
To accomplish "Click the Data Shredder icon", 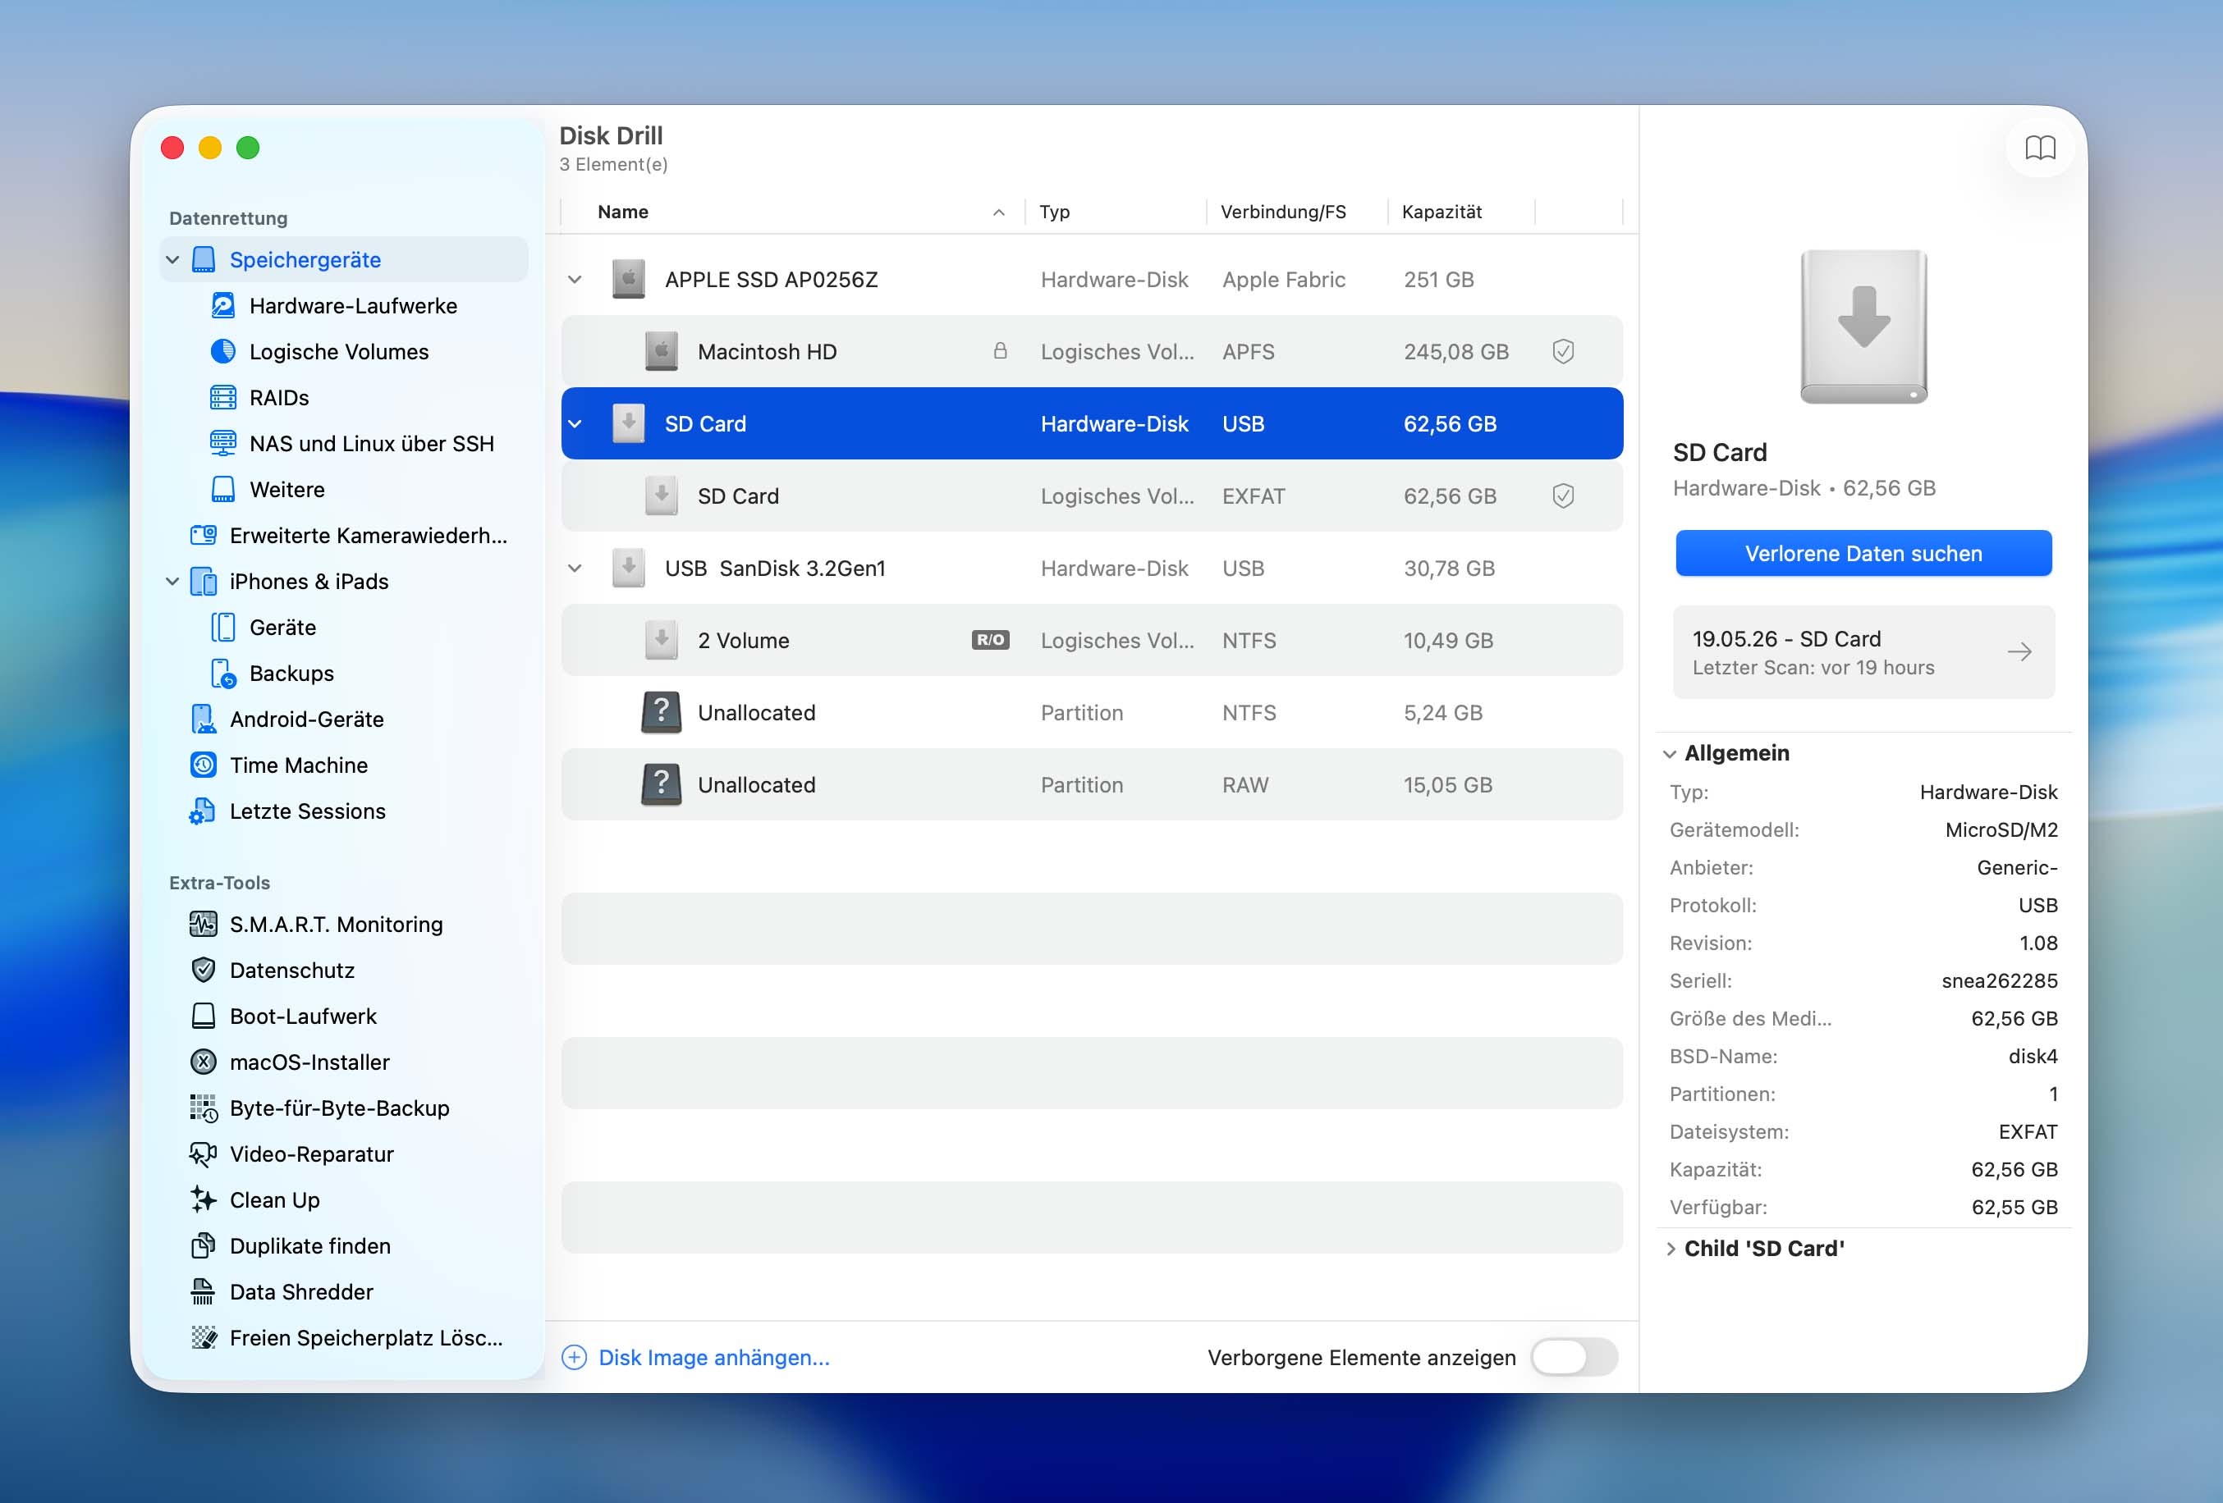I will (x=203, y=1291).
